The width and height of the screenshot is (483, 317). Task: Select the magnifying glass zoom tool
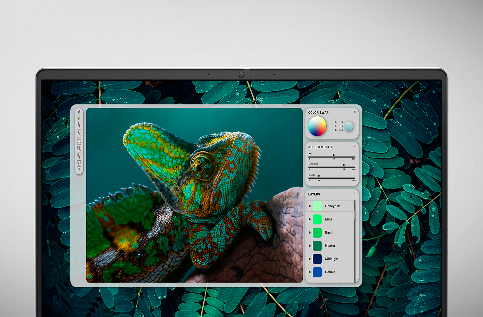click(x=79, y=148)
